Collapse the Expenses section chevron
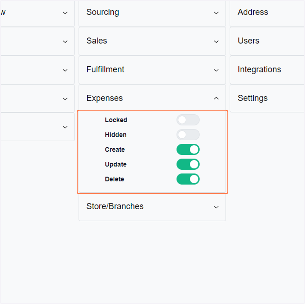 pyautogui.click(x=216, y=98)
